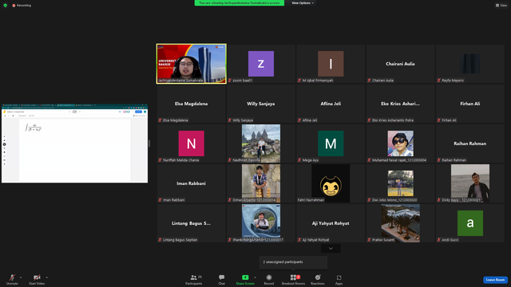Screen dimensions: 511x287
Task: Select Chairani Aulia's tile
Action: pyautogui.click(x=400, y=64)
